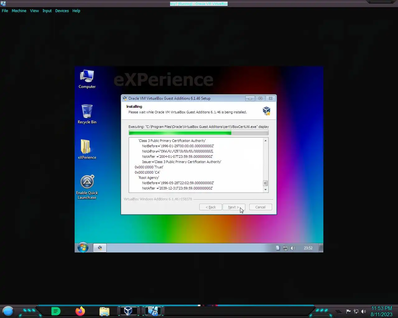Click the setup dialog title bar icon

(x=125, y=98)
